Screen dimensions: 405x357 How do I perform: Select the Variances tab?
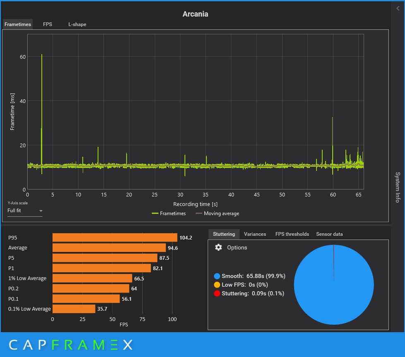255,234
